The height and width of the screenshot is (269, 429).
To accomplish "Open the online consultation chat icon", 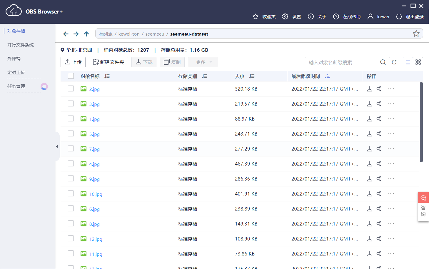I will (423, 198).
